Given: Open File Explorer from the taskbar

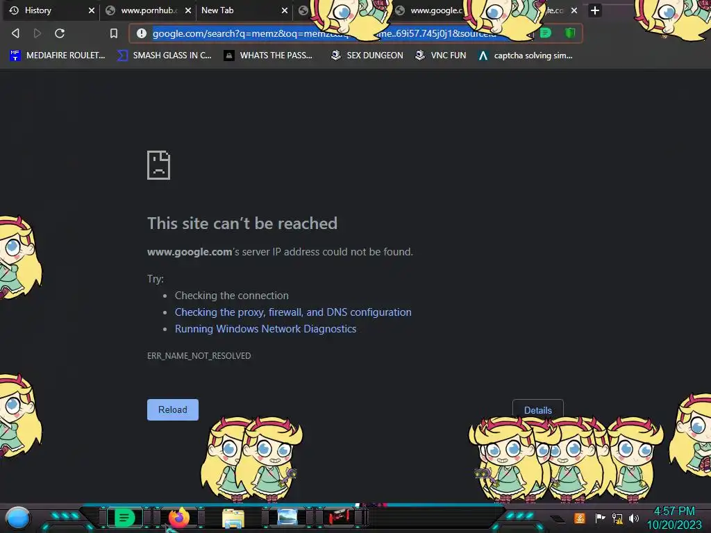Looking at the screenshot, I should (x=233, y=518).
